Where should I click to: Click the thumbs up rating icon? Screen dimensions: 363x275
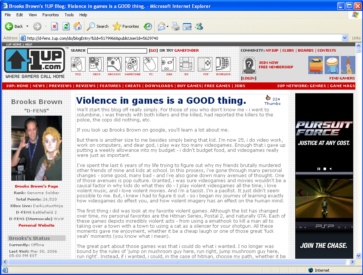(x=268, y=98)
